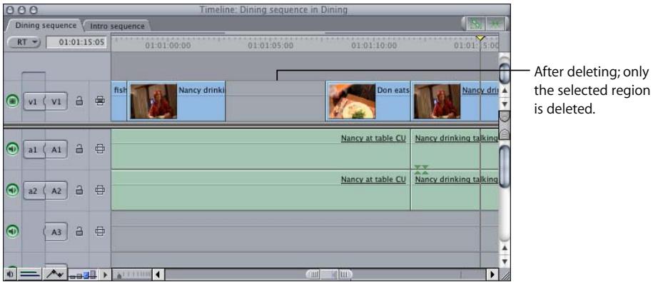Toggle snapping button

click(495, 24)
